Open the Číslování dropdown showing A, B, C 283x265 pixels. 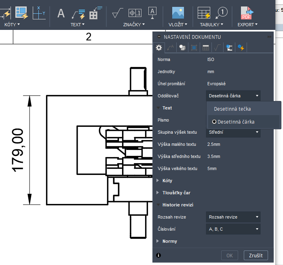pos(233,229)
